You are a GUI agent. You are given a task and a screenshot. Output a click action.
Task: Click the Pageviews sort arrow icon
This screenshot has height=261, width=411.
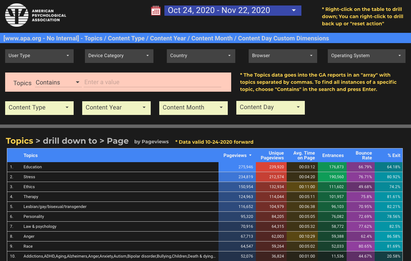pyautogui.click(x=250, y=155)
